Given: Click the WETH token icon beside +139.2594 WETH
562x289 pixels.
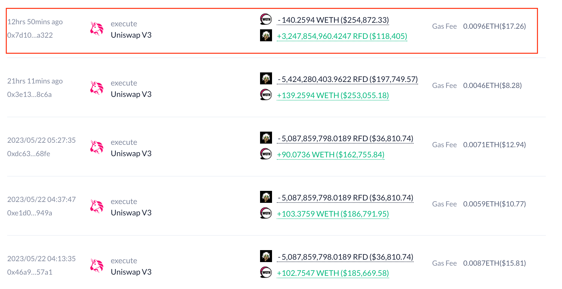Looking at the screenshot, I should [266, 95].
